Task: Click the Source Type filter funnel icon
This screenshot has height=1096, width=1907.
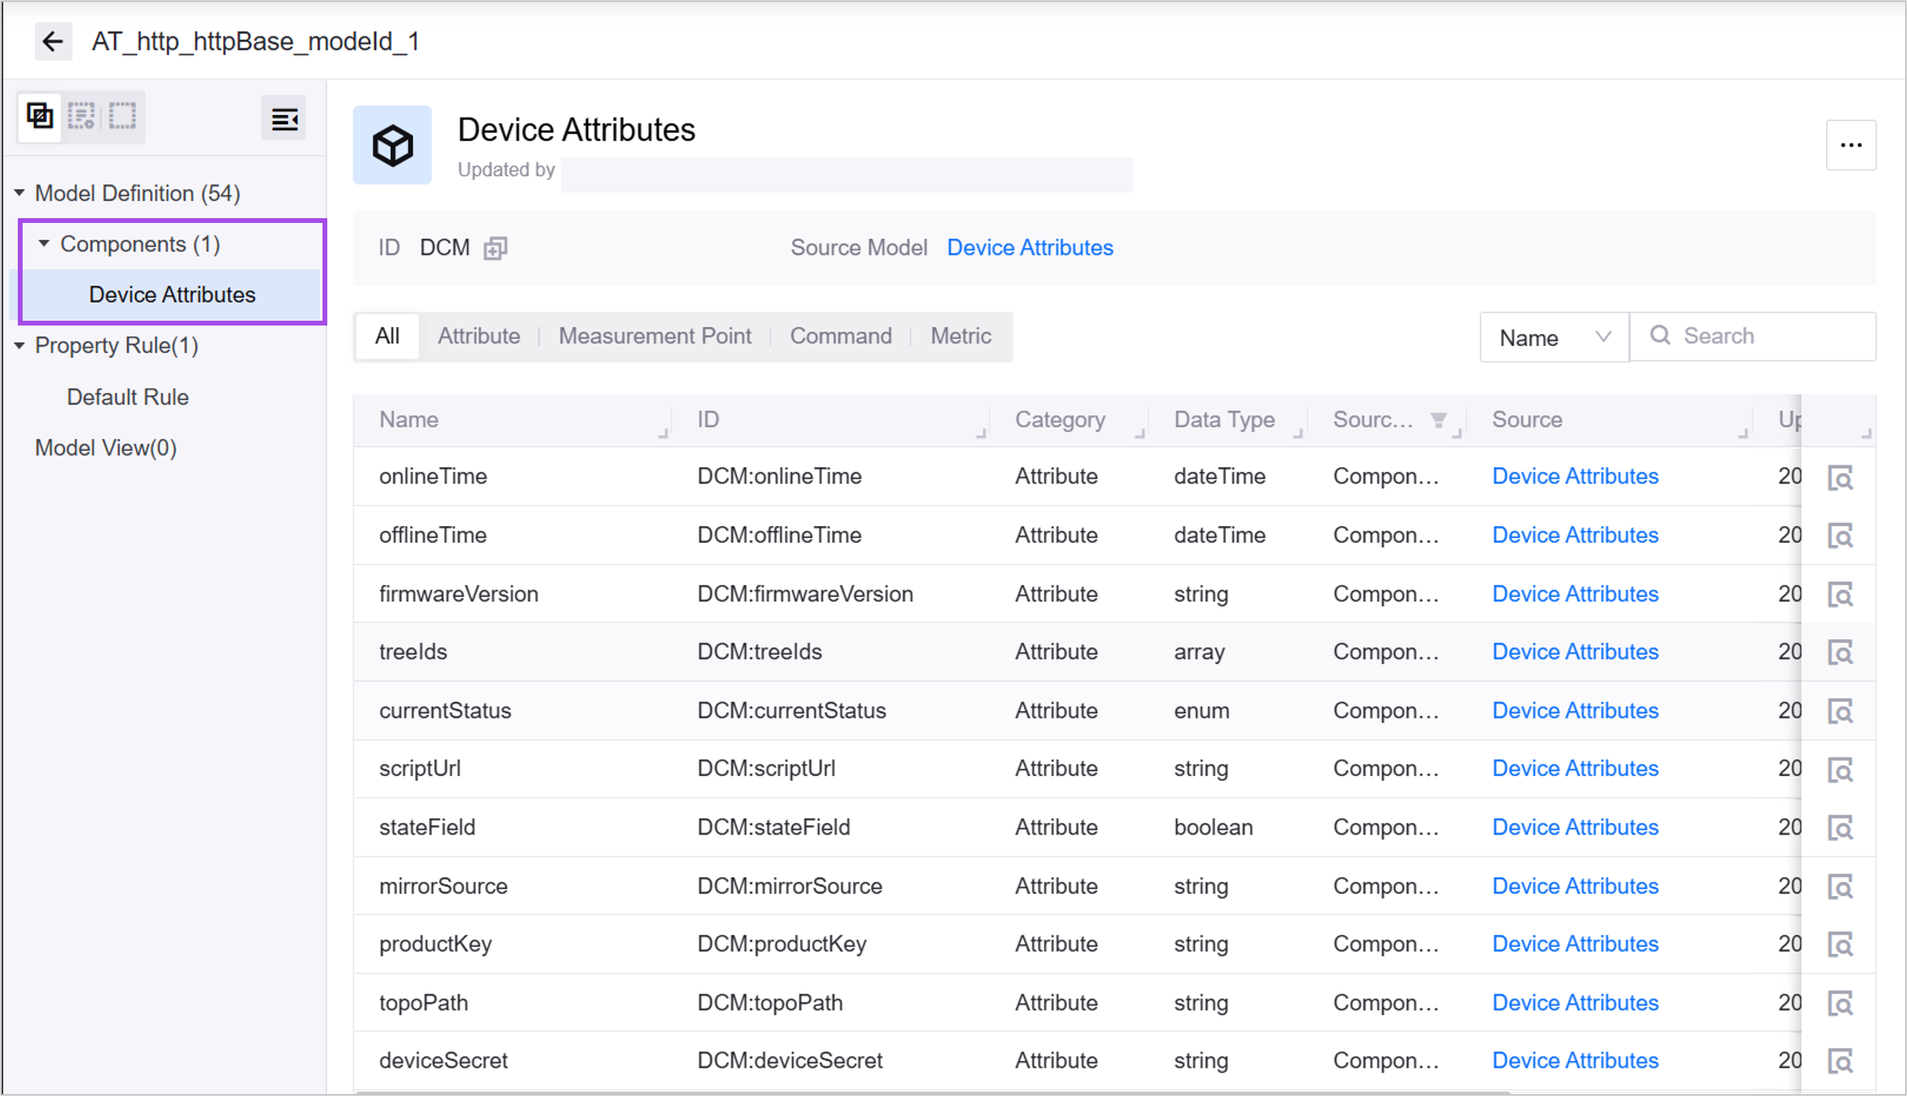Action: pyautogui.click(x=1438, y=420)
